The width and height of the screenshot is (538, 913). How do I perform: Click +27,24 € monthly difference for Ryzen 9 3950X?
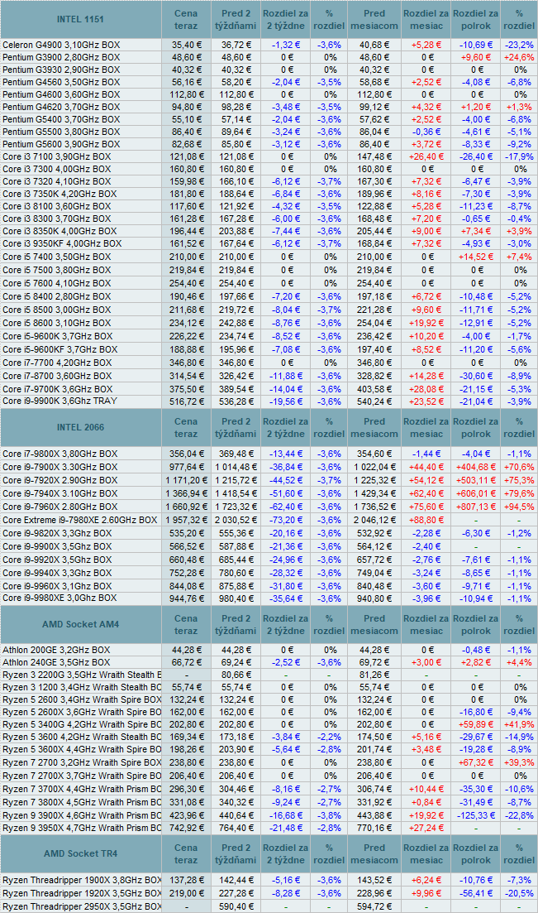426,828
